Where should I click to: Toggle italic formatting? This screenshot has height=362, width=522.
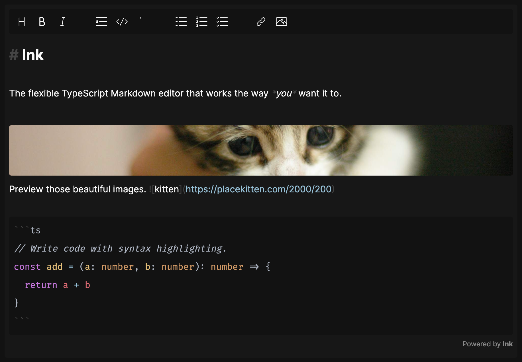click(63, 22)
